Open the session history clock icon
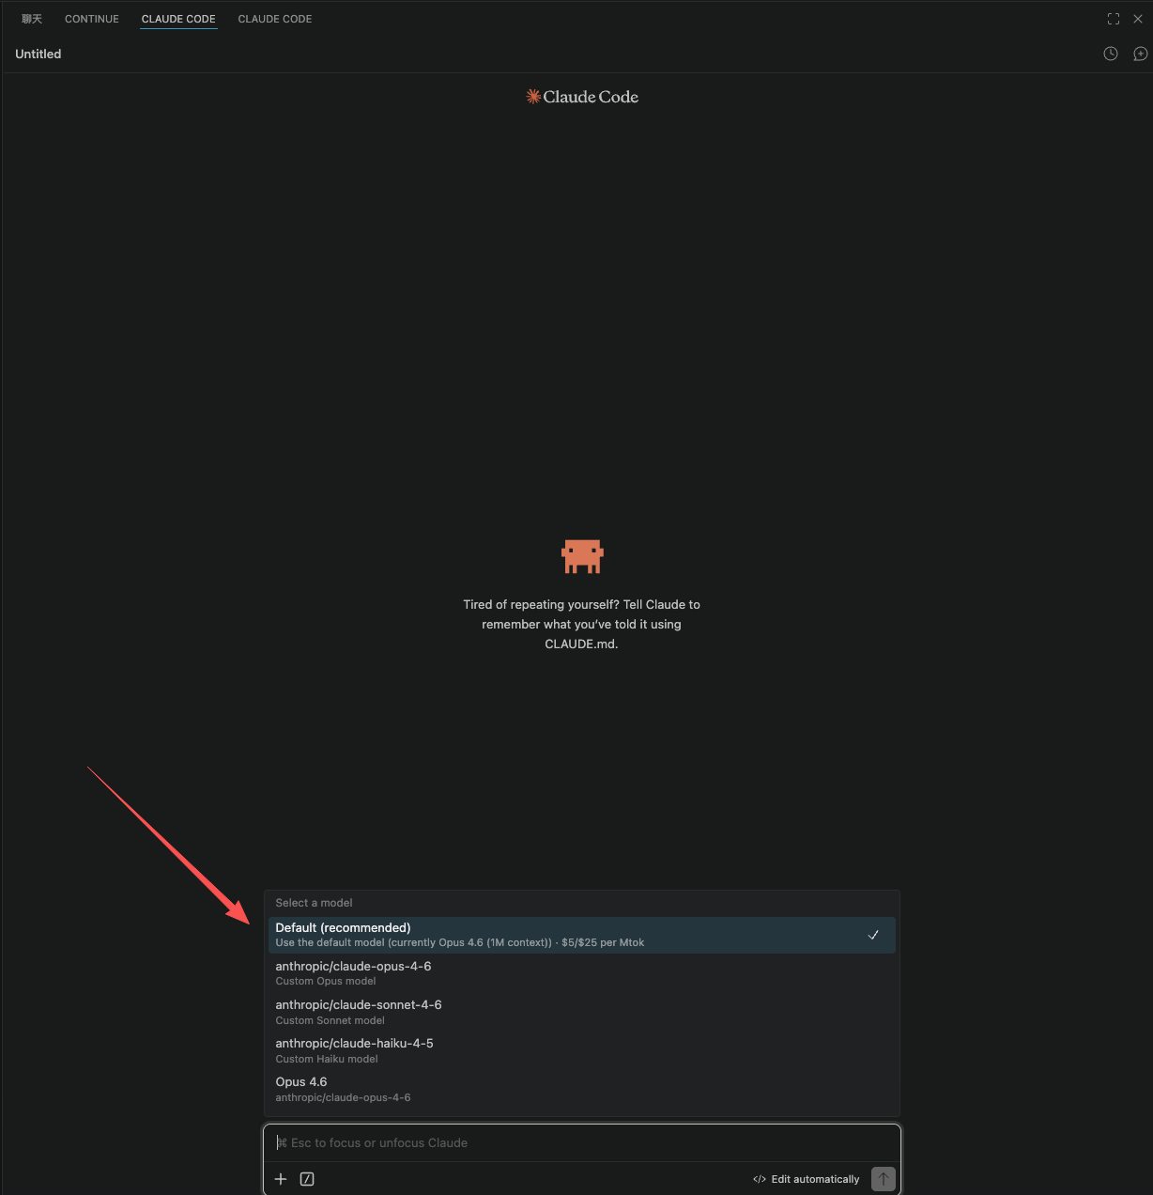The width and height of the screenshot is (1153, 1195). (x=1110, y=54)
